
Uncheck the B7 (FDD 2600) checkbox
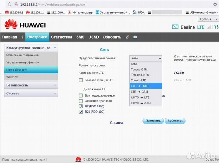point(81,106)
